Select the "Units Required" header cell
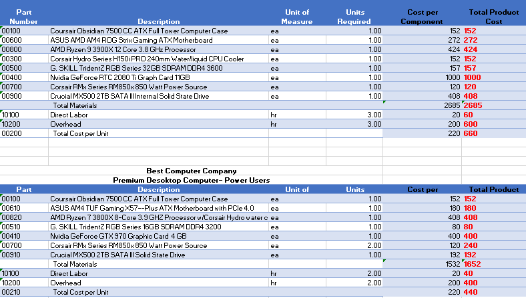Viewport: 526px width, 298px height. point(354,17)
